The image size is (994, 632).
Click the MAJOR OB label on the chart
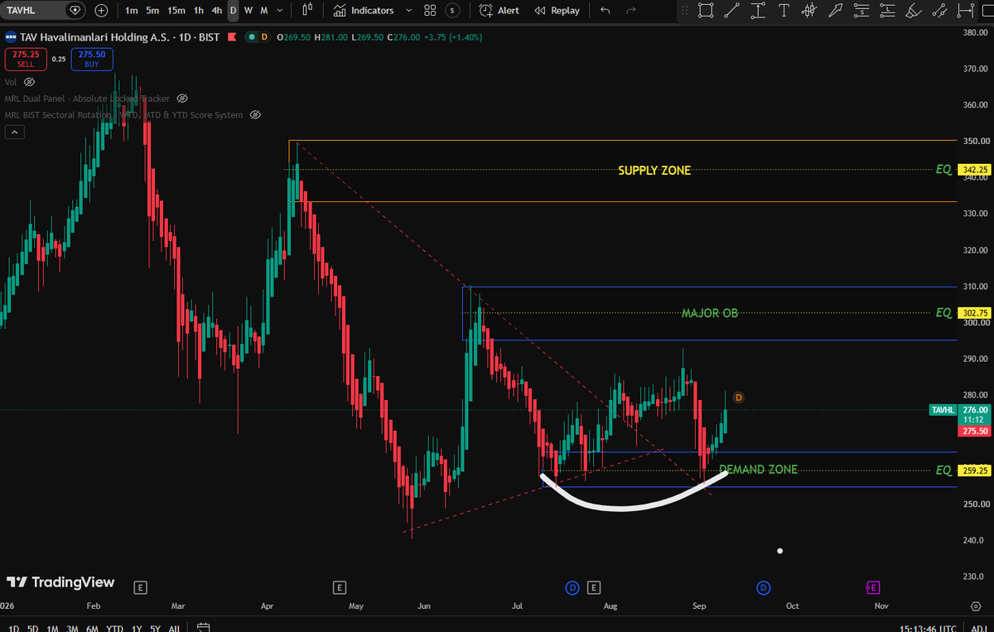tap(709, 313)
